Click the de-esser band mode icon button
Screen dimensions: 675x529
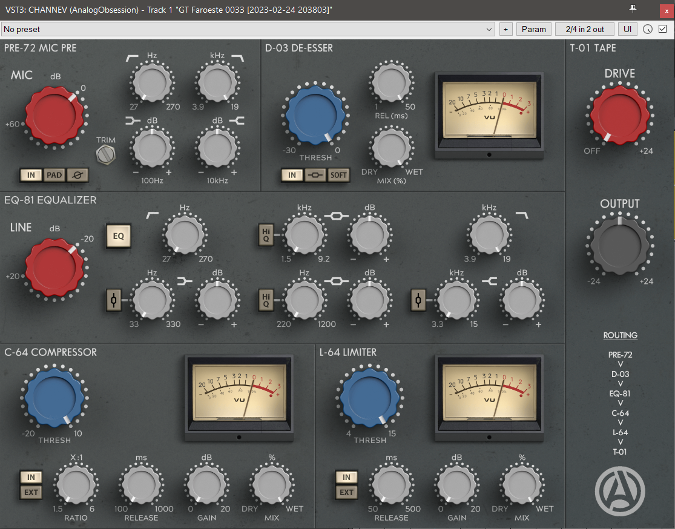(x=315, y=176)
